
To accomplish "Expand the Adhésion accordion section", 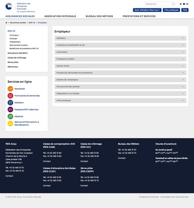I will [120, 38].
